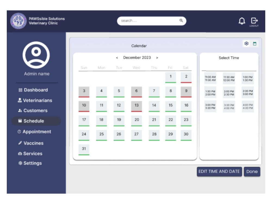
Task: Select the 11:30 AM - 12:00 PM slot
Action: 229,78
